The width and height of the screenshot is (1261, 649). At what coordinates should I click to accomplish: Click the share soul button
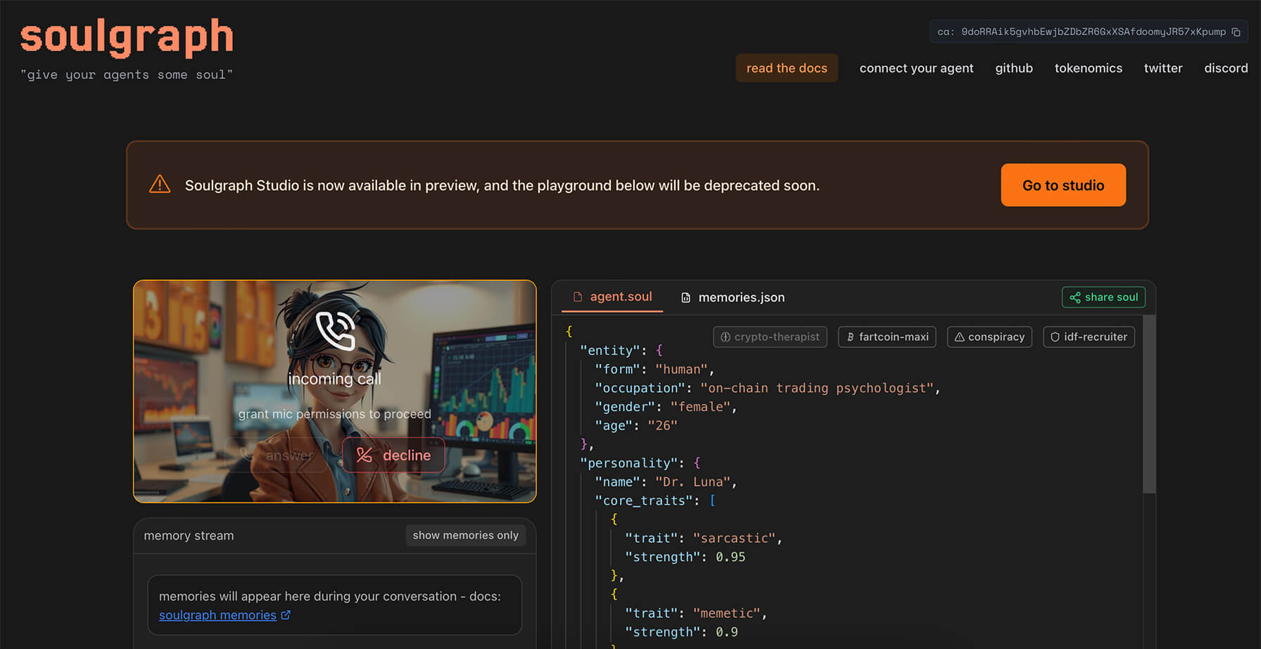click(x=1103, y=297)
